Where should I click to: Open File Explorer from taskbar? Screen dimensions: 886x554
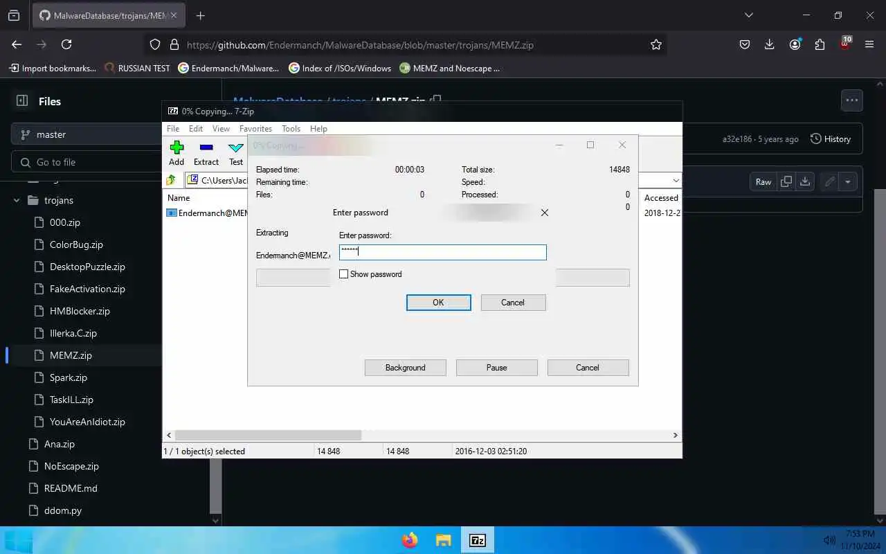444,540
